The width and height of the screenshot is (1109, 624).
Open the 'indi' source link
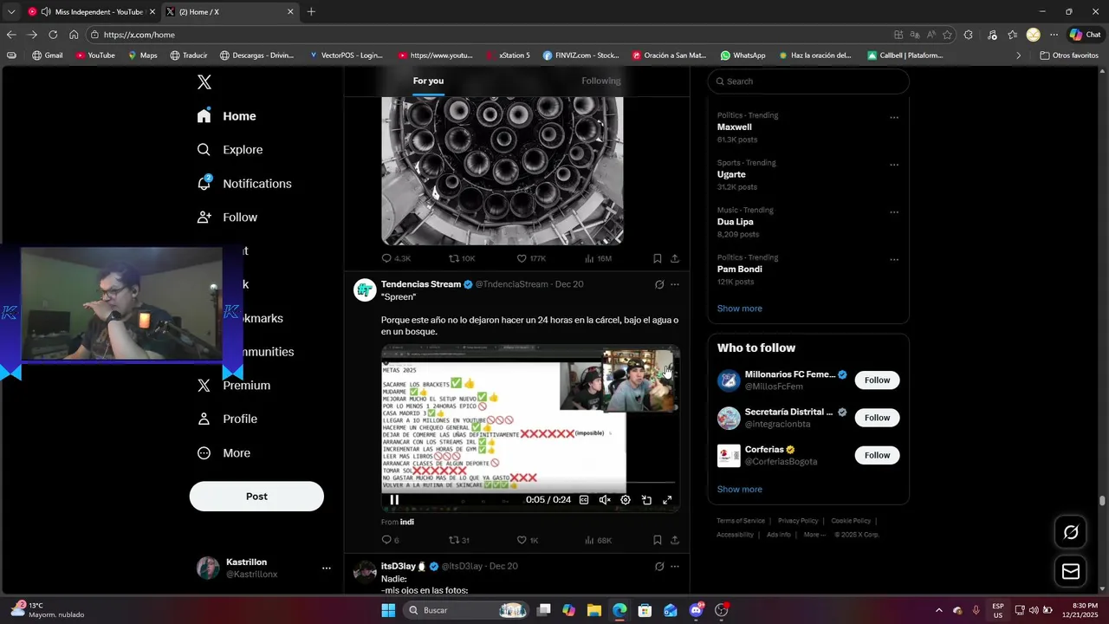click(407, 523)
